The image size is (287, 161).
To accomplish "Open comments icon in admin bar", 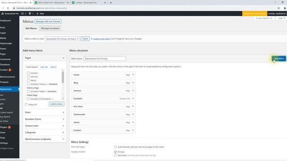I will [x=31, y=13].
